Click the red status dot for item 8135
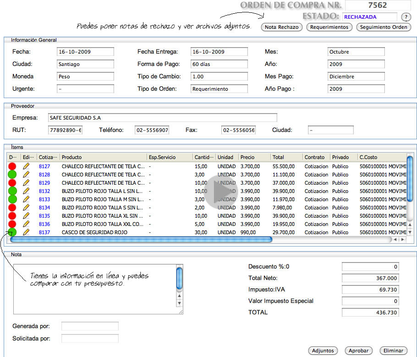 tap(12, 216)
